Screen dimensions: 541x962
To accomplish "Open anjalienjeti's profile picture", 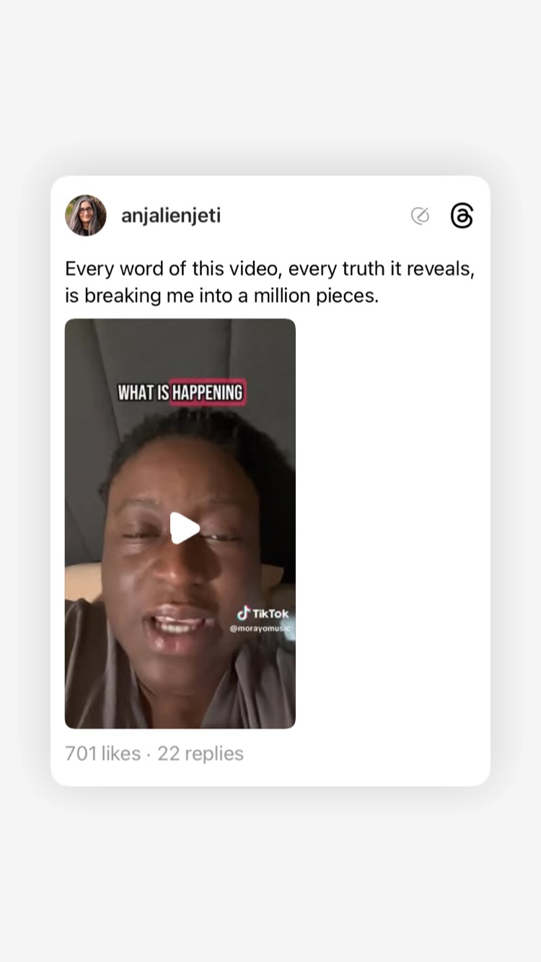I will point(86,216).
